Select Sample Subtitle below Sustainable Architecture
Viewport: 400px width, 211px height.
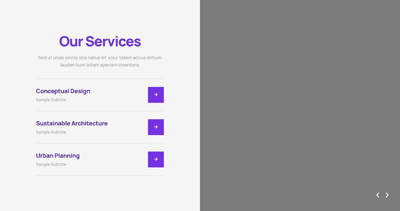pyautogui.click(x=51, y=132)
